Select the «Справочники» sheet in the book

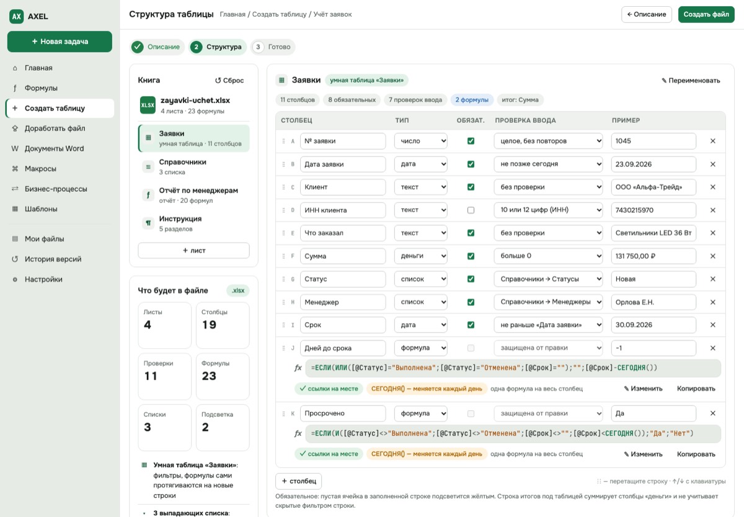point(193,166)
